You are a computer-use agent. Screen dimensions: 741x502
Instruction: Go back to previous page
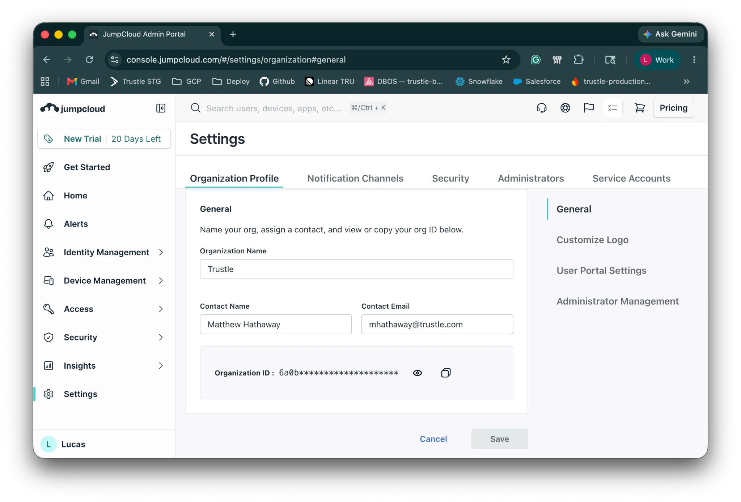[x=47, y=60]
